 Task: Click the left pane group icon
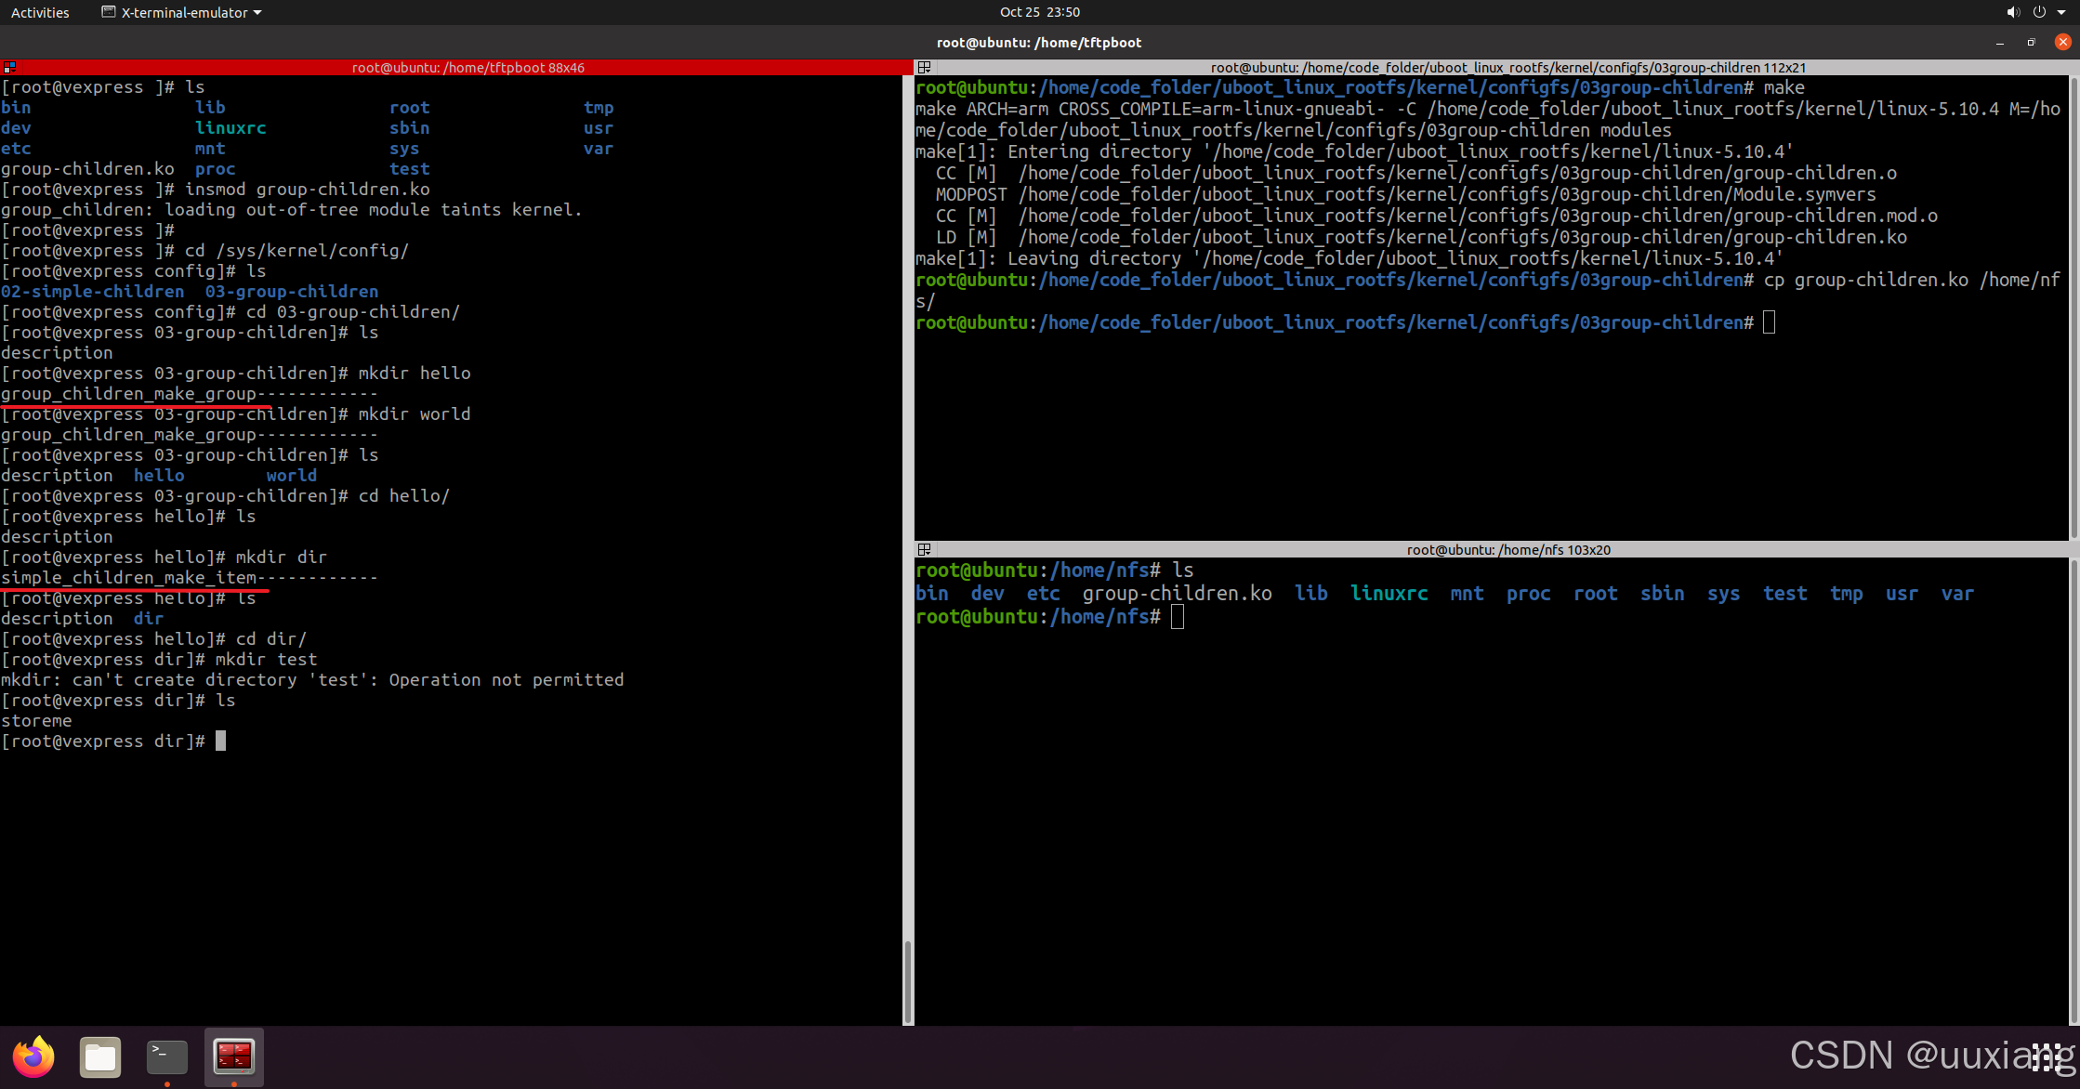(x=9, y=67)
